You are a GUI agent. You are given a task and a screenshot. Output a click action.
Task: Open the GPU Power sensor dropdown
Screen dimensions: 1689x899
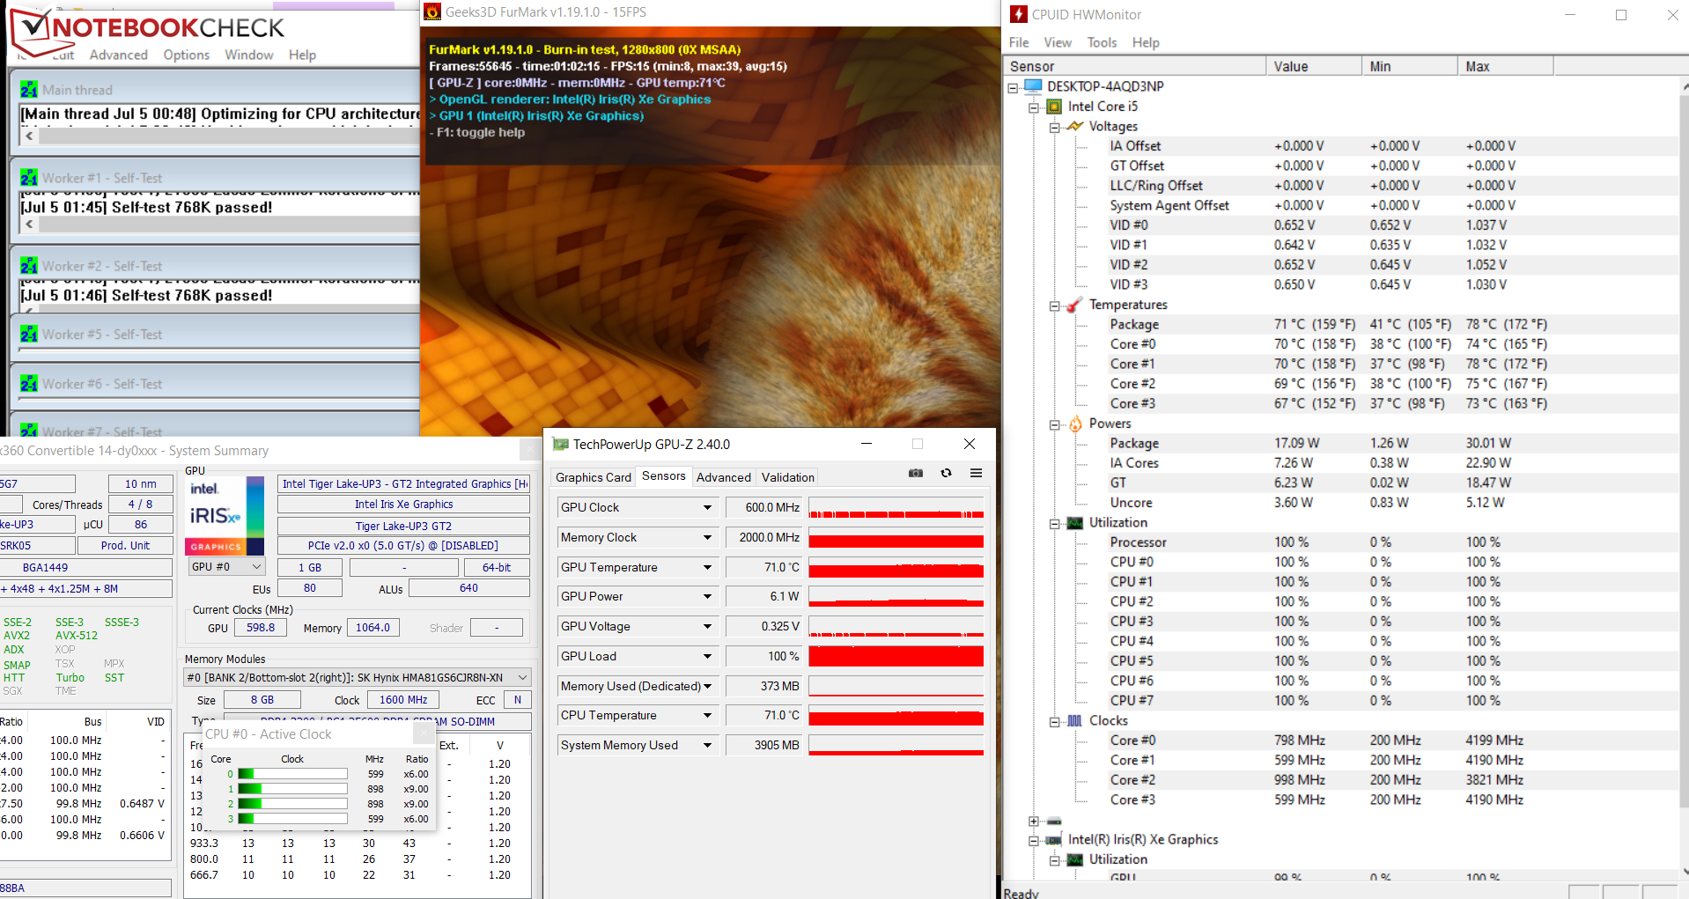pyautogui.click(x=706, y=596)
